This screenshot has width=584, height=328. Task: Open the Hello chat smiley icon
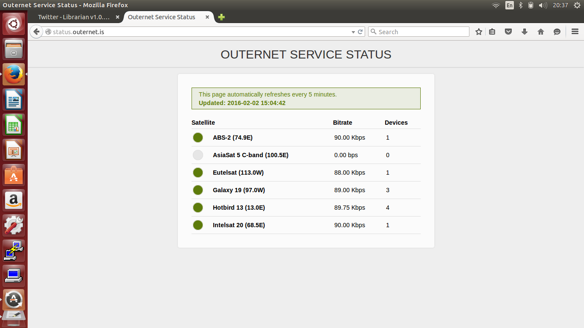tap(557, 32)
